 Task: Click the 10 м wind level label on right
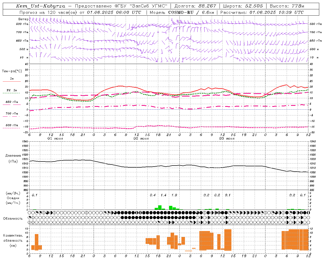(314, 57)
